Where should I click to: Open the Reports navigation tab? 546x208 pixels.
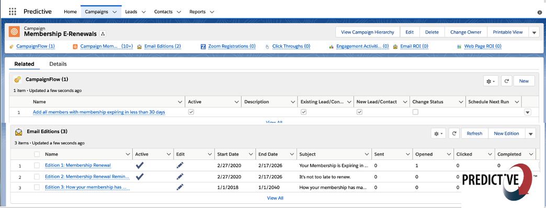198,12
